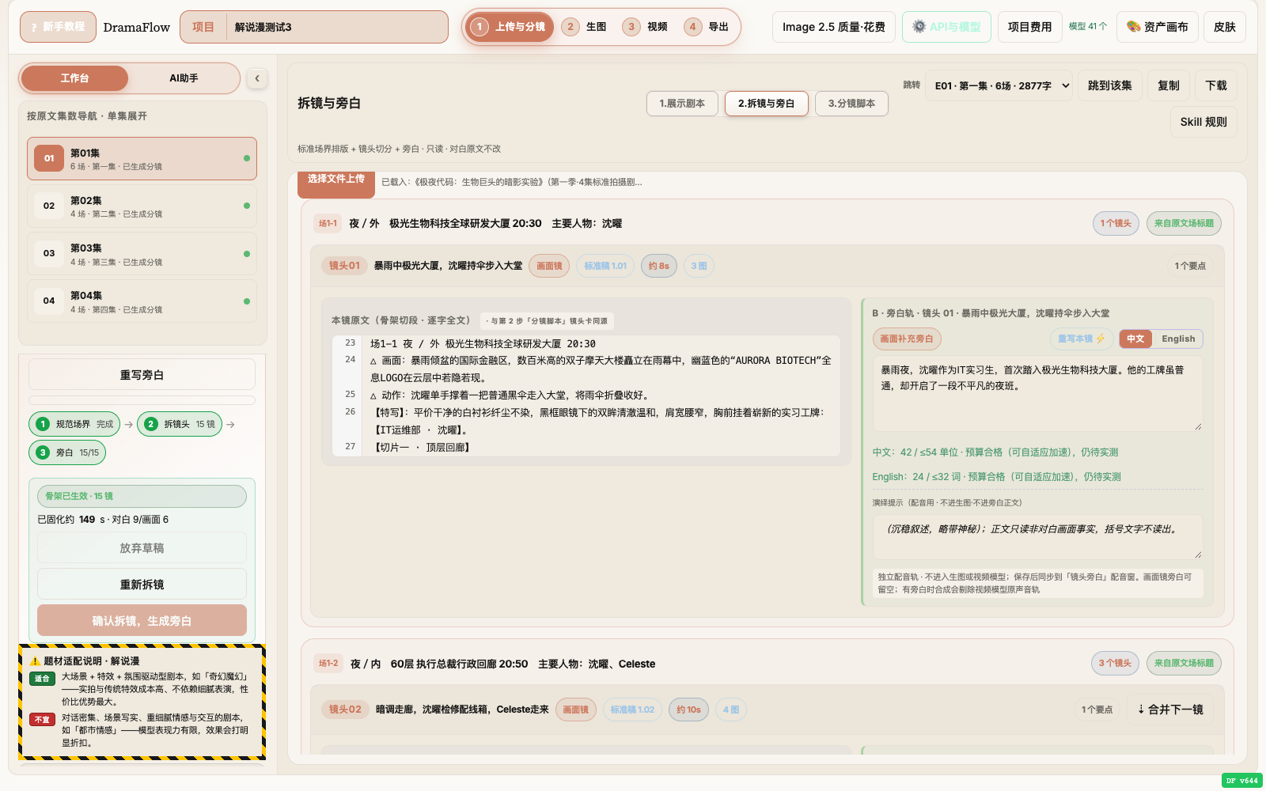Click the 演绎提示 text field
1266x791 pixels.
click(x=1037, y=537)
